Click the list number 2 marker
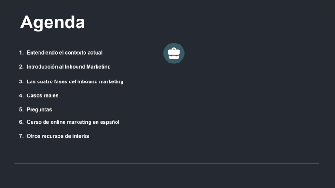The image size is (335, 188). point(21,67)
